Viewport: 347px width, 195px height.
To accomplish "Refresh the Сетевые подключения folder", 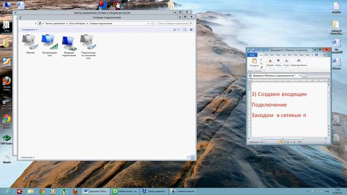I will pyautogui.click(x=152, y=23).
